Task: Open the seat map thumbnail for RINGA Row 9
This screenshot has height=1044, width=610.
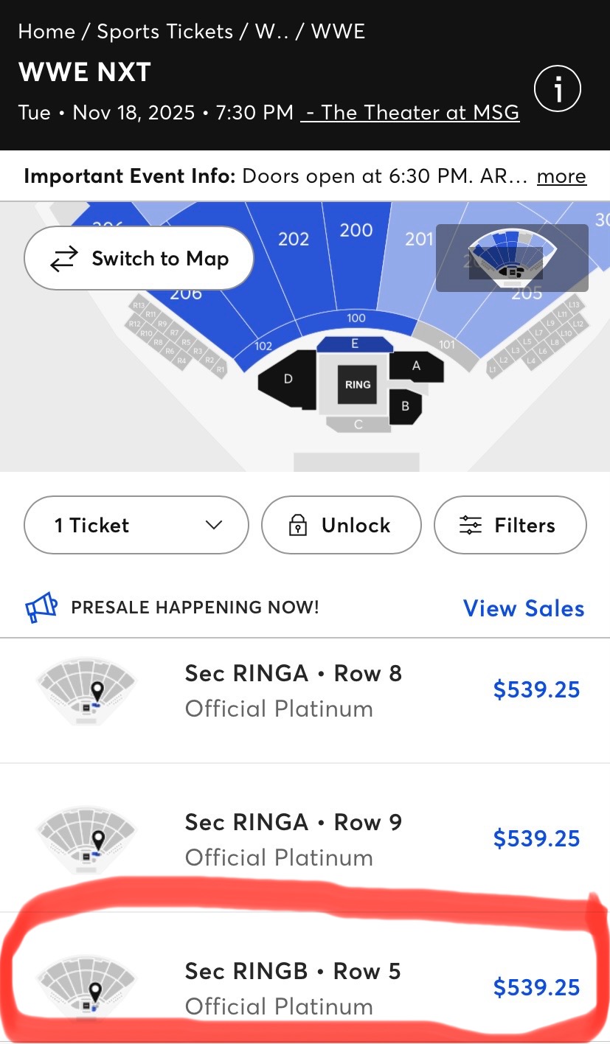Action: (87, 840)
